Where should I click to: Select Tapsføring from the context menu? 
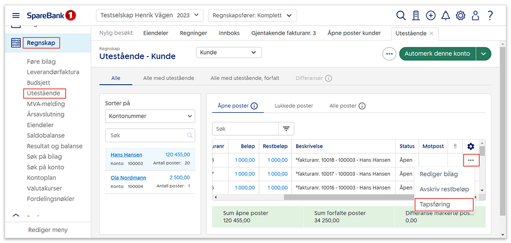click(435, 204)
